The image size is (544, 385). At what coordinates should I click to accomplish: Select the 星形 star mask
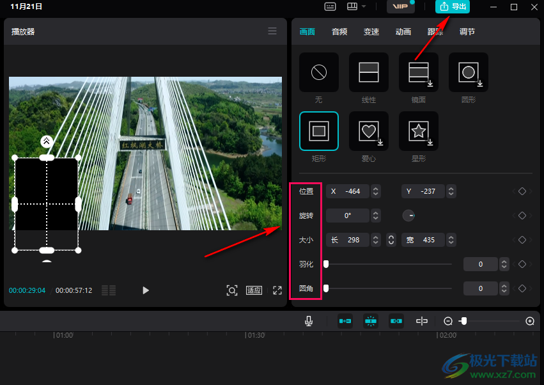419,131
